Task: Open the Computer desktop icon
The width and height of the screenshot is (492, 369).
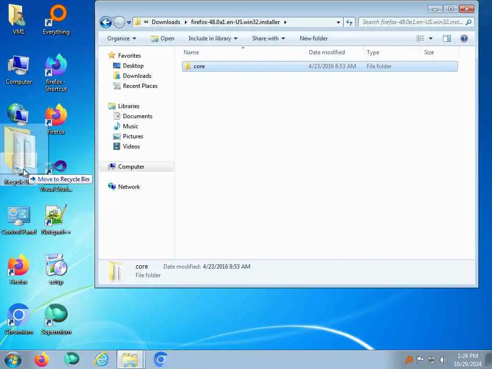Action: pyautogui.click(x=19, y=70)
